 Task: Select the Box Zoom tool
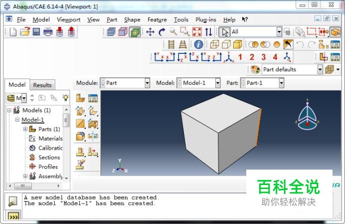pyautogui.click(x=185, y=32)
